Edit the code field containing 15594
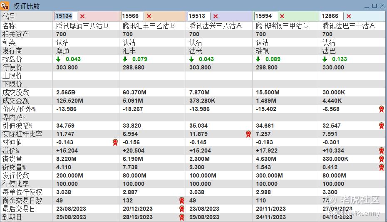The image size is (387, 222). point(266,16)
